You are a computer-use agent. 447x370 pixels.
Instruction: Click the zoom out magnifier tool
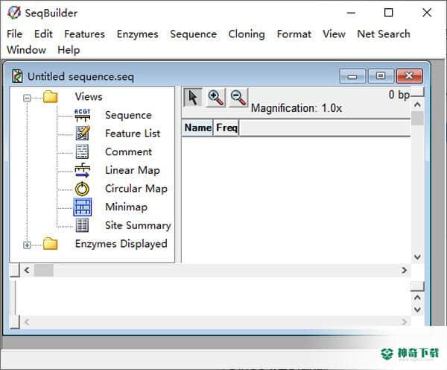tap(238, 98)
